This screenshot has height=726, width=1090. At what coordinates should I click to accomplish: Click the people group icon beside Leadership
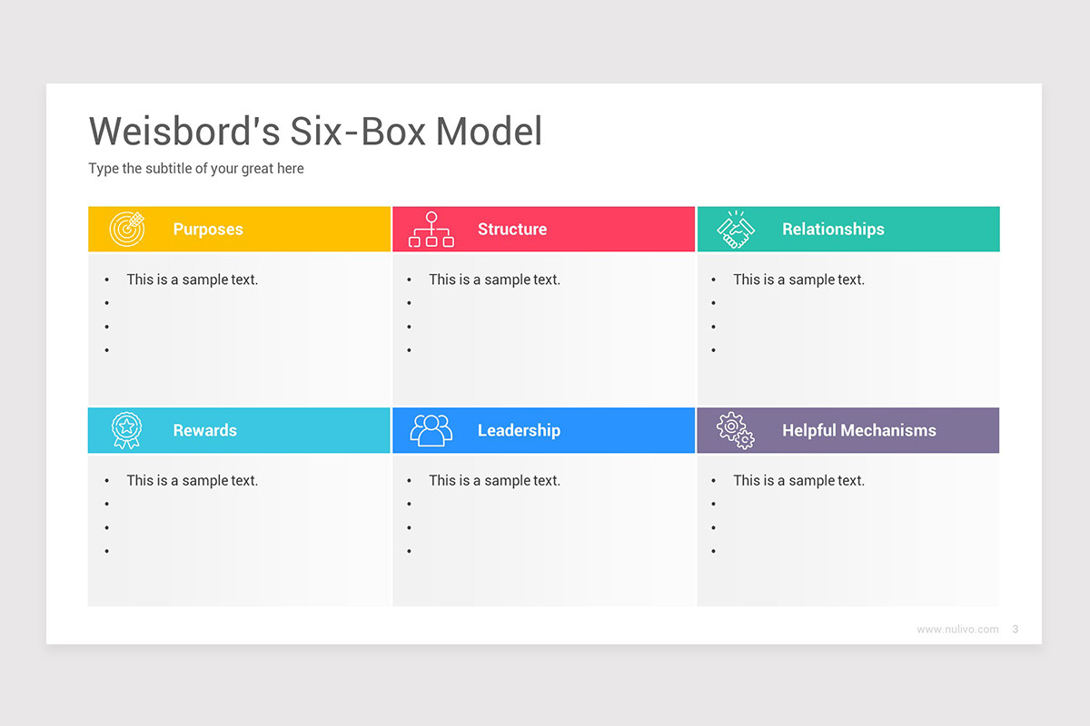431,430
